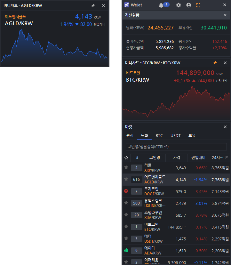The width and height of the screenshot is (231, 266).
Task: Click the favorites star column header
Action: pos(126,158)
